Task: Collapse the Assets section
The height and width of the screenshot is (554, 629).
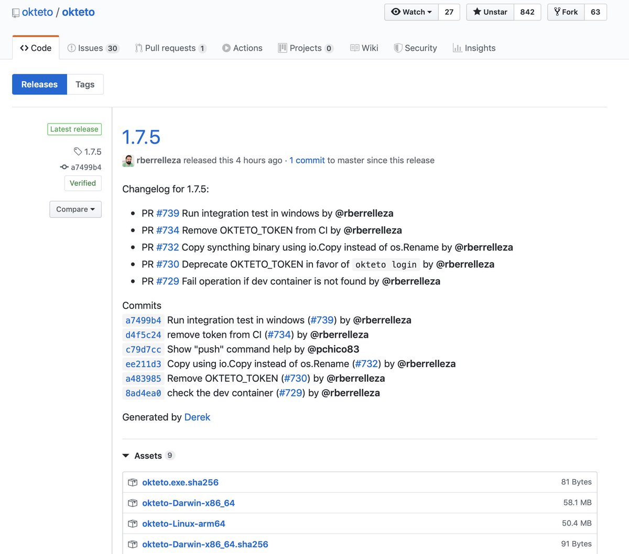Action: [148, 456]
